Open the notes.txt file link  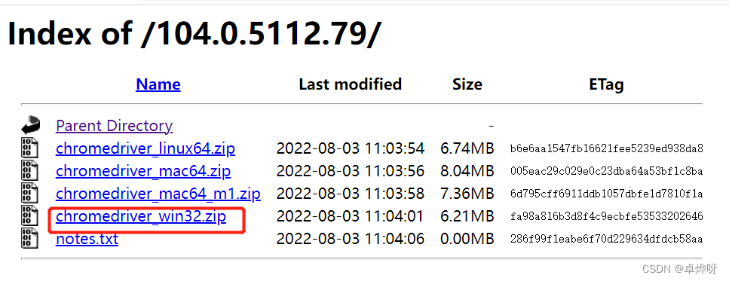point(87,239)
